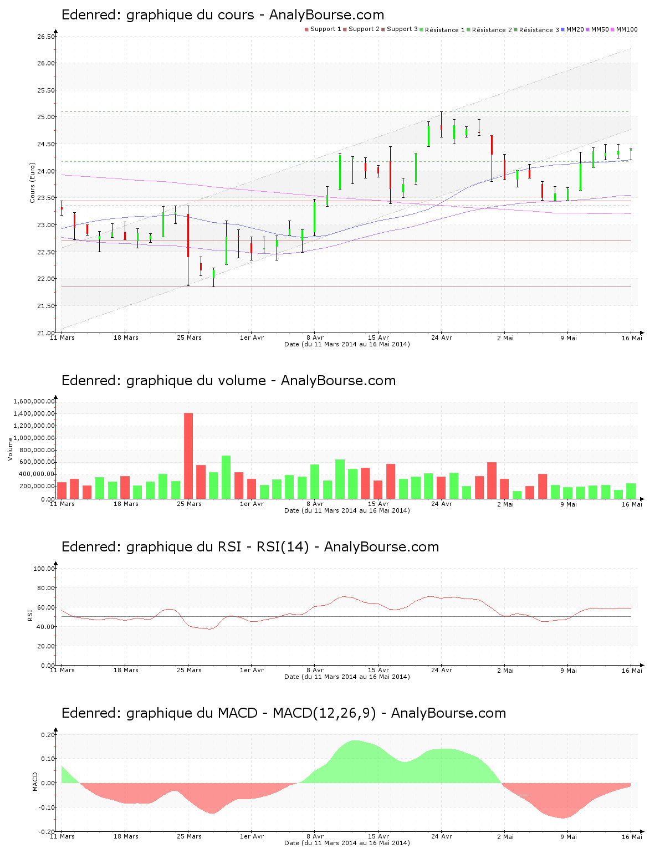665x859 pixels.
Task: Click the 21.00 price axis value
Action: pyautogui.click(x=46, y=333)
